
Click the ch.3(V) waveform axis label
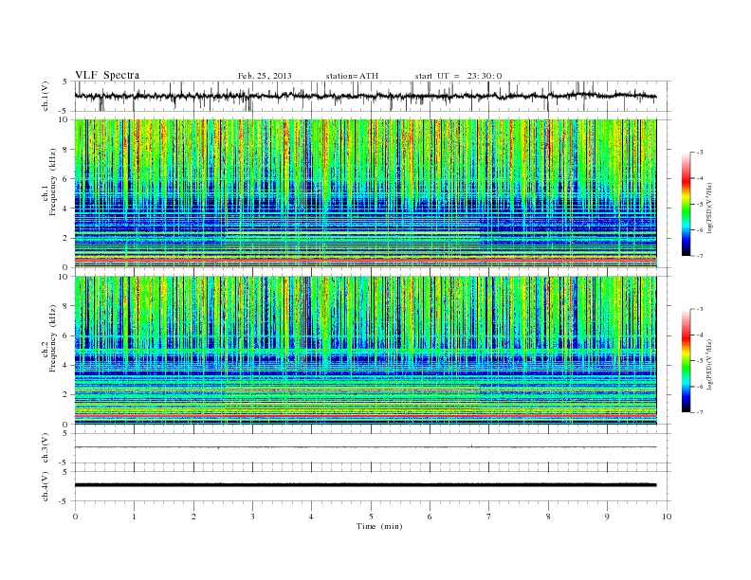(45, 448)
